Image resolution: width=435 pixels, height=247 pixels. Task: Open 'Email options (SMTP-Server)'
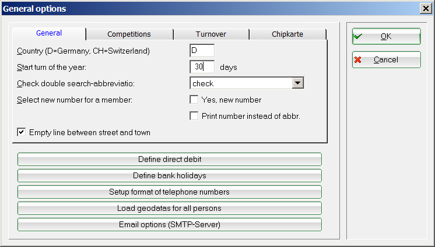[x=170, y=224]
